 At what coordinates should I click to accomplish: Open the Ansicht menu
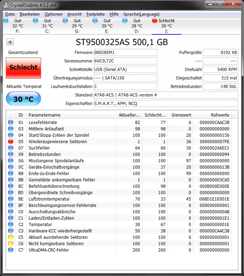coord(74,14)
